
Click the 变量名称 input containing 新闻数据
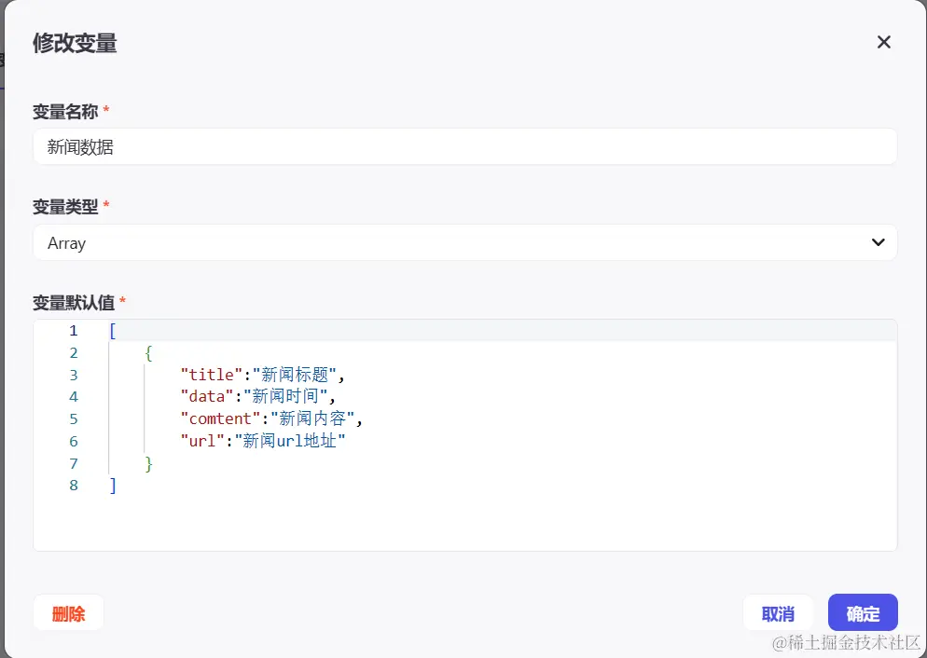464,146
